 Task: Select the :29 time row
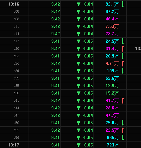coord(70,71)
